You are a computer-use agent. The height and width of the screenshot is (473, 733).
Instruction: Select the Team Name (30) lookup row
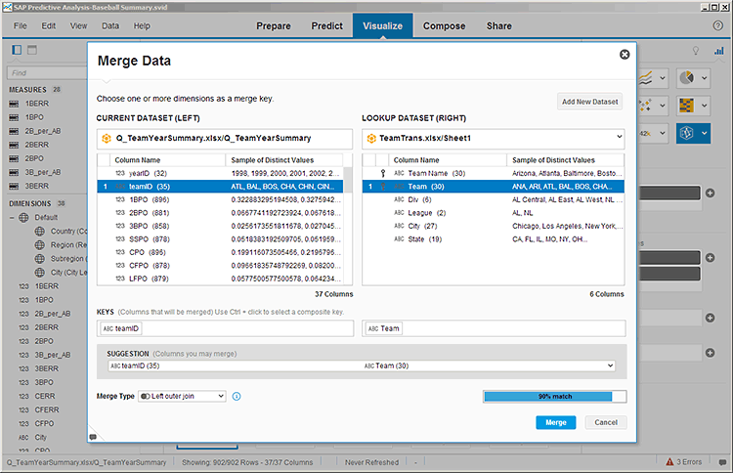(494, 173)
